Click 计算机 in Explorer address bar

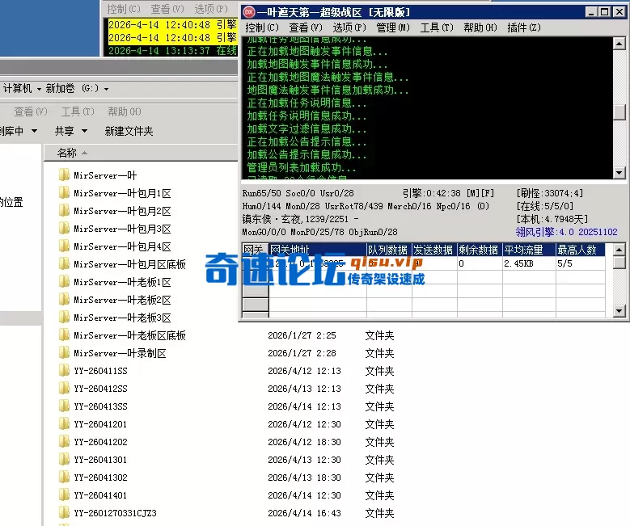point(17,88)
